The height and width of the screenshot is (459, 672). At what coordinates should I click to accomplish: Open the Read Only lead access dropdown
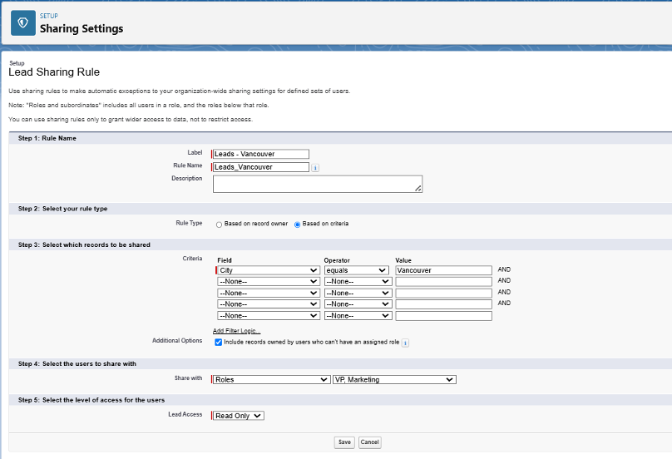click(239, 416)
